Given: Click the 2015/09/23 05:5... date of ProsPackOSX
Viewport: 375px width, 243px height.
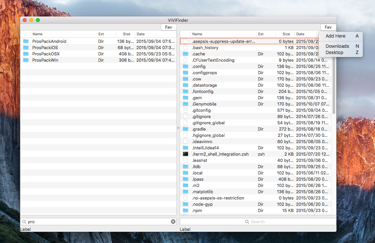Looking at the screenshot, I should click(155, 54).
